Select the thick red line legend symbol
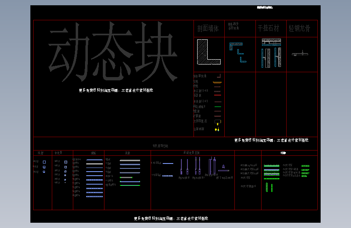 [217, 95]
